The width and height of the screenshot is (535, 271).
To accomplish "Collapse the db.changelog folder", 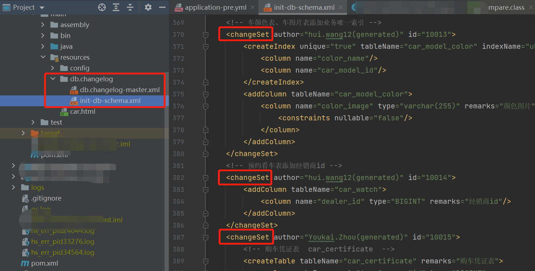I will [53, 78].
